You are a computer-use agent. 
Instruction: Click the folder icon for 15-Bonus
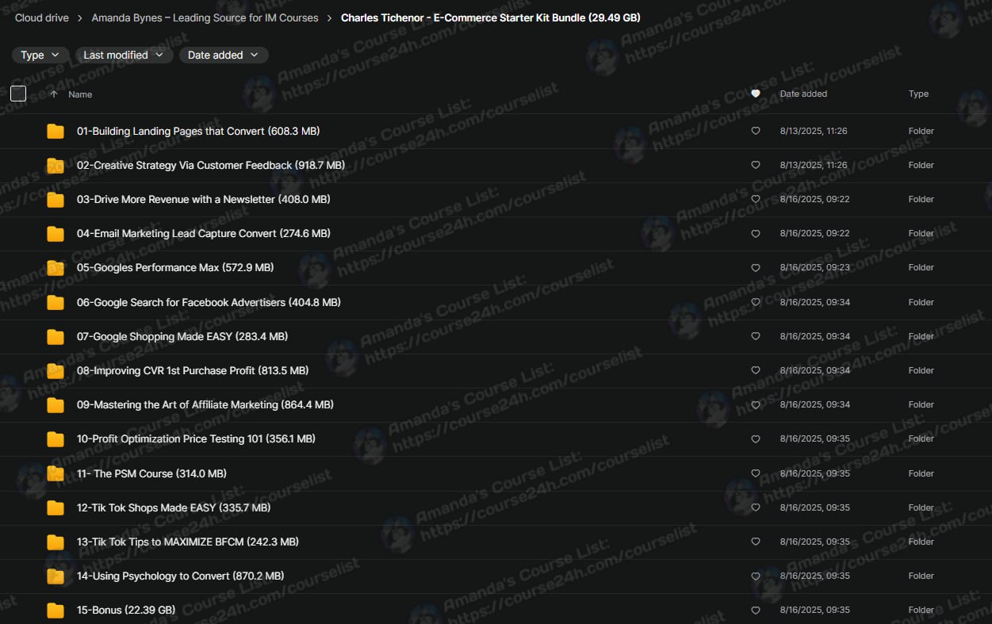click(56, 611)
